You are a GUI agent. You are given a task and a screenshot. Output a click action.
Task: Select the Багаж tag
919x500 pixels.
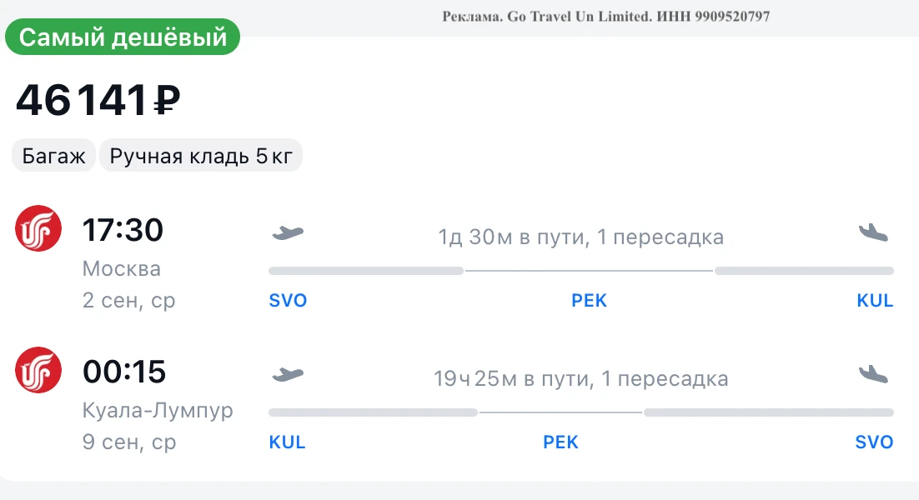coord(53,156)
